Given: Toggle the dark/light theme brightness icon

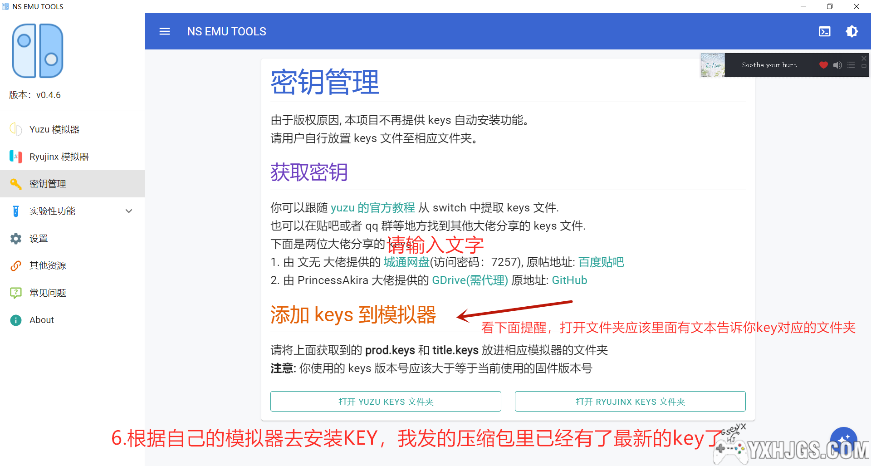Looking at the screenshot, I should point(851,31).
